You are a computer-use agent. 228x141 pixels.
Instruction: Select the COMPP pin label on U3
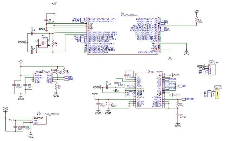coord(140,102)
